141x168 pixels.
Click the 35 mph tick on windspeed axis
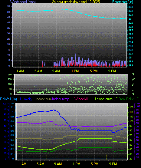8,28
